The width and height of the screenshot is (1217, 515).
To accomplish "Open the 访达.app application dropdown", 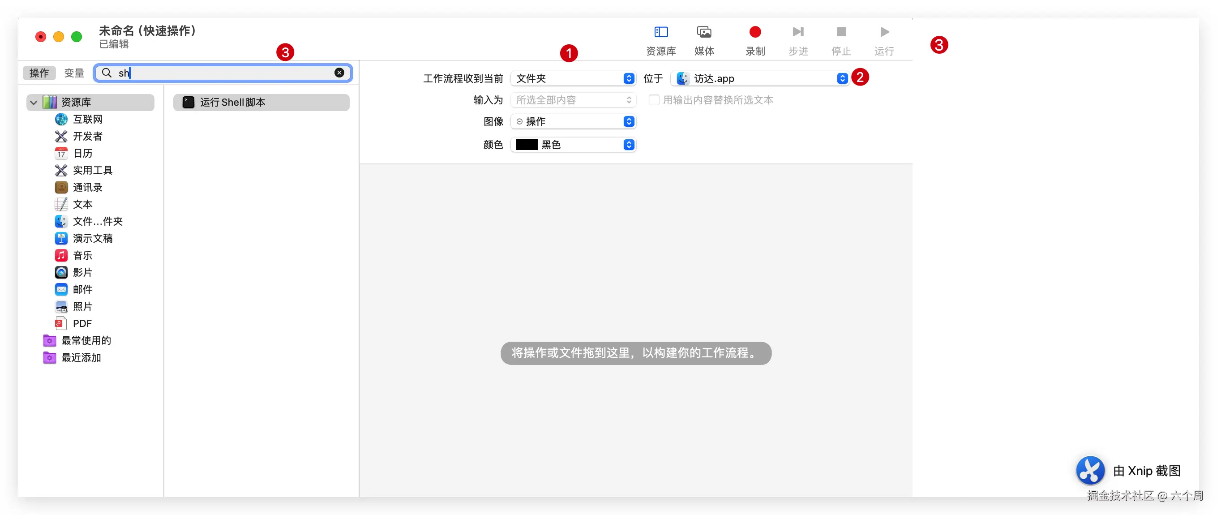I will point(760,78).
